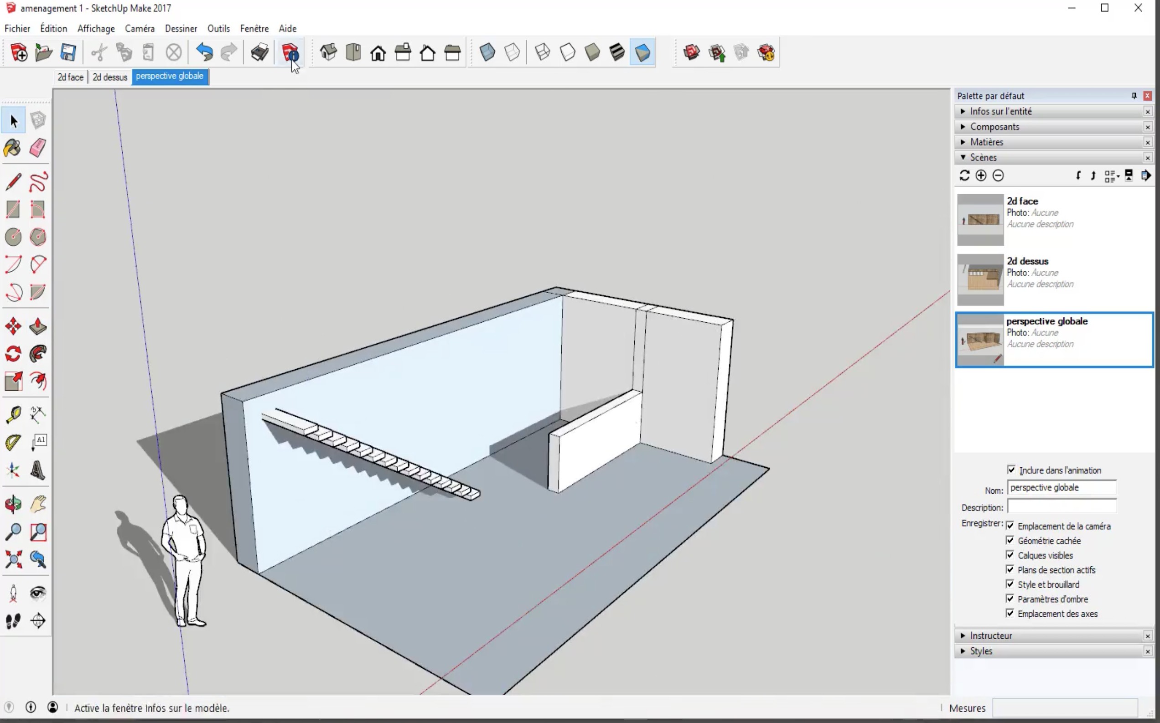Select the Push/Pull tool
The width and height of the screenshot is (1160, 723).
click(38, 326)
